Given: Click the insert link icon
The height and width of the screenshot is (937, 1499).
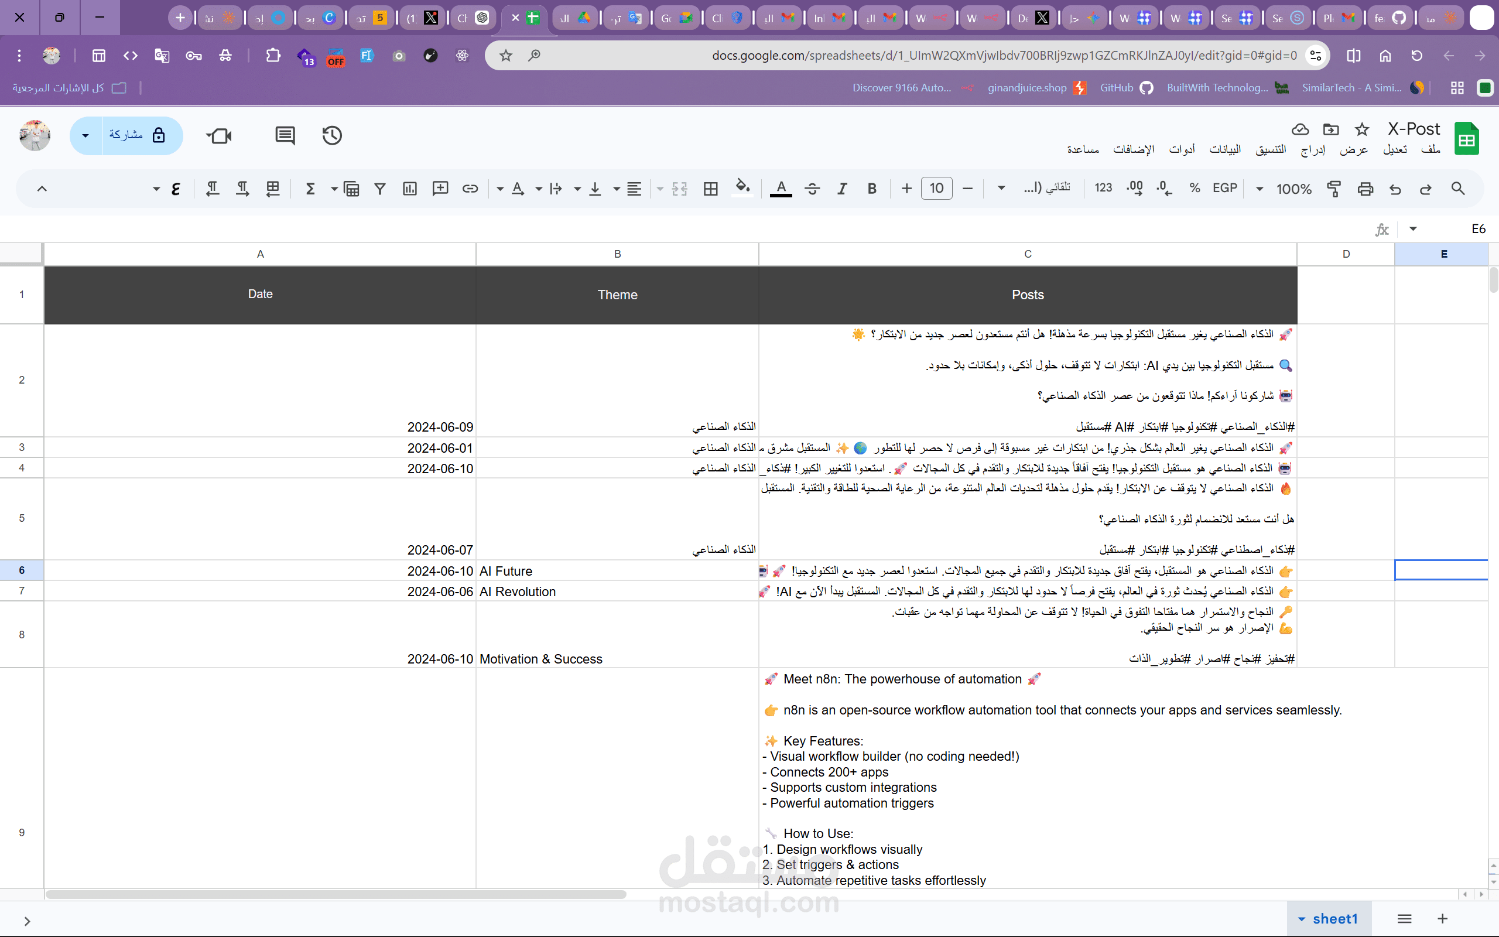Looking at the screenshot, I should coord(470,189).
